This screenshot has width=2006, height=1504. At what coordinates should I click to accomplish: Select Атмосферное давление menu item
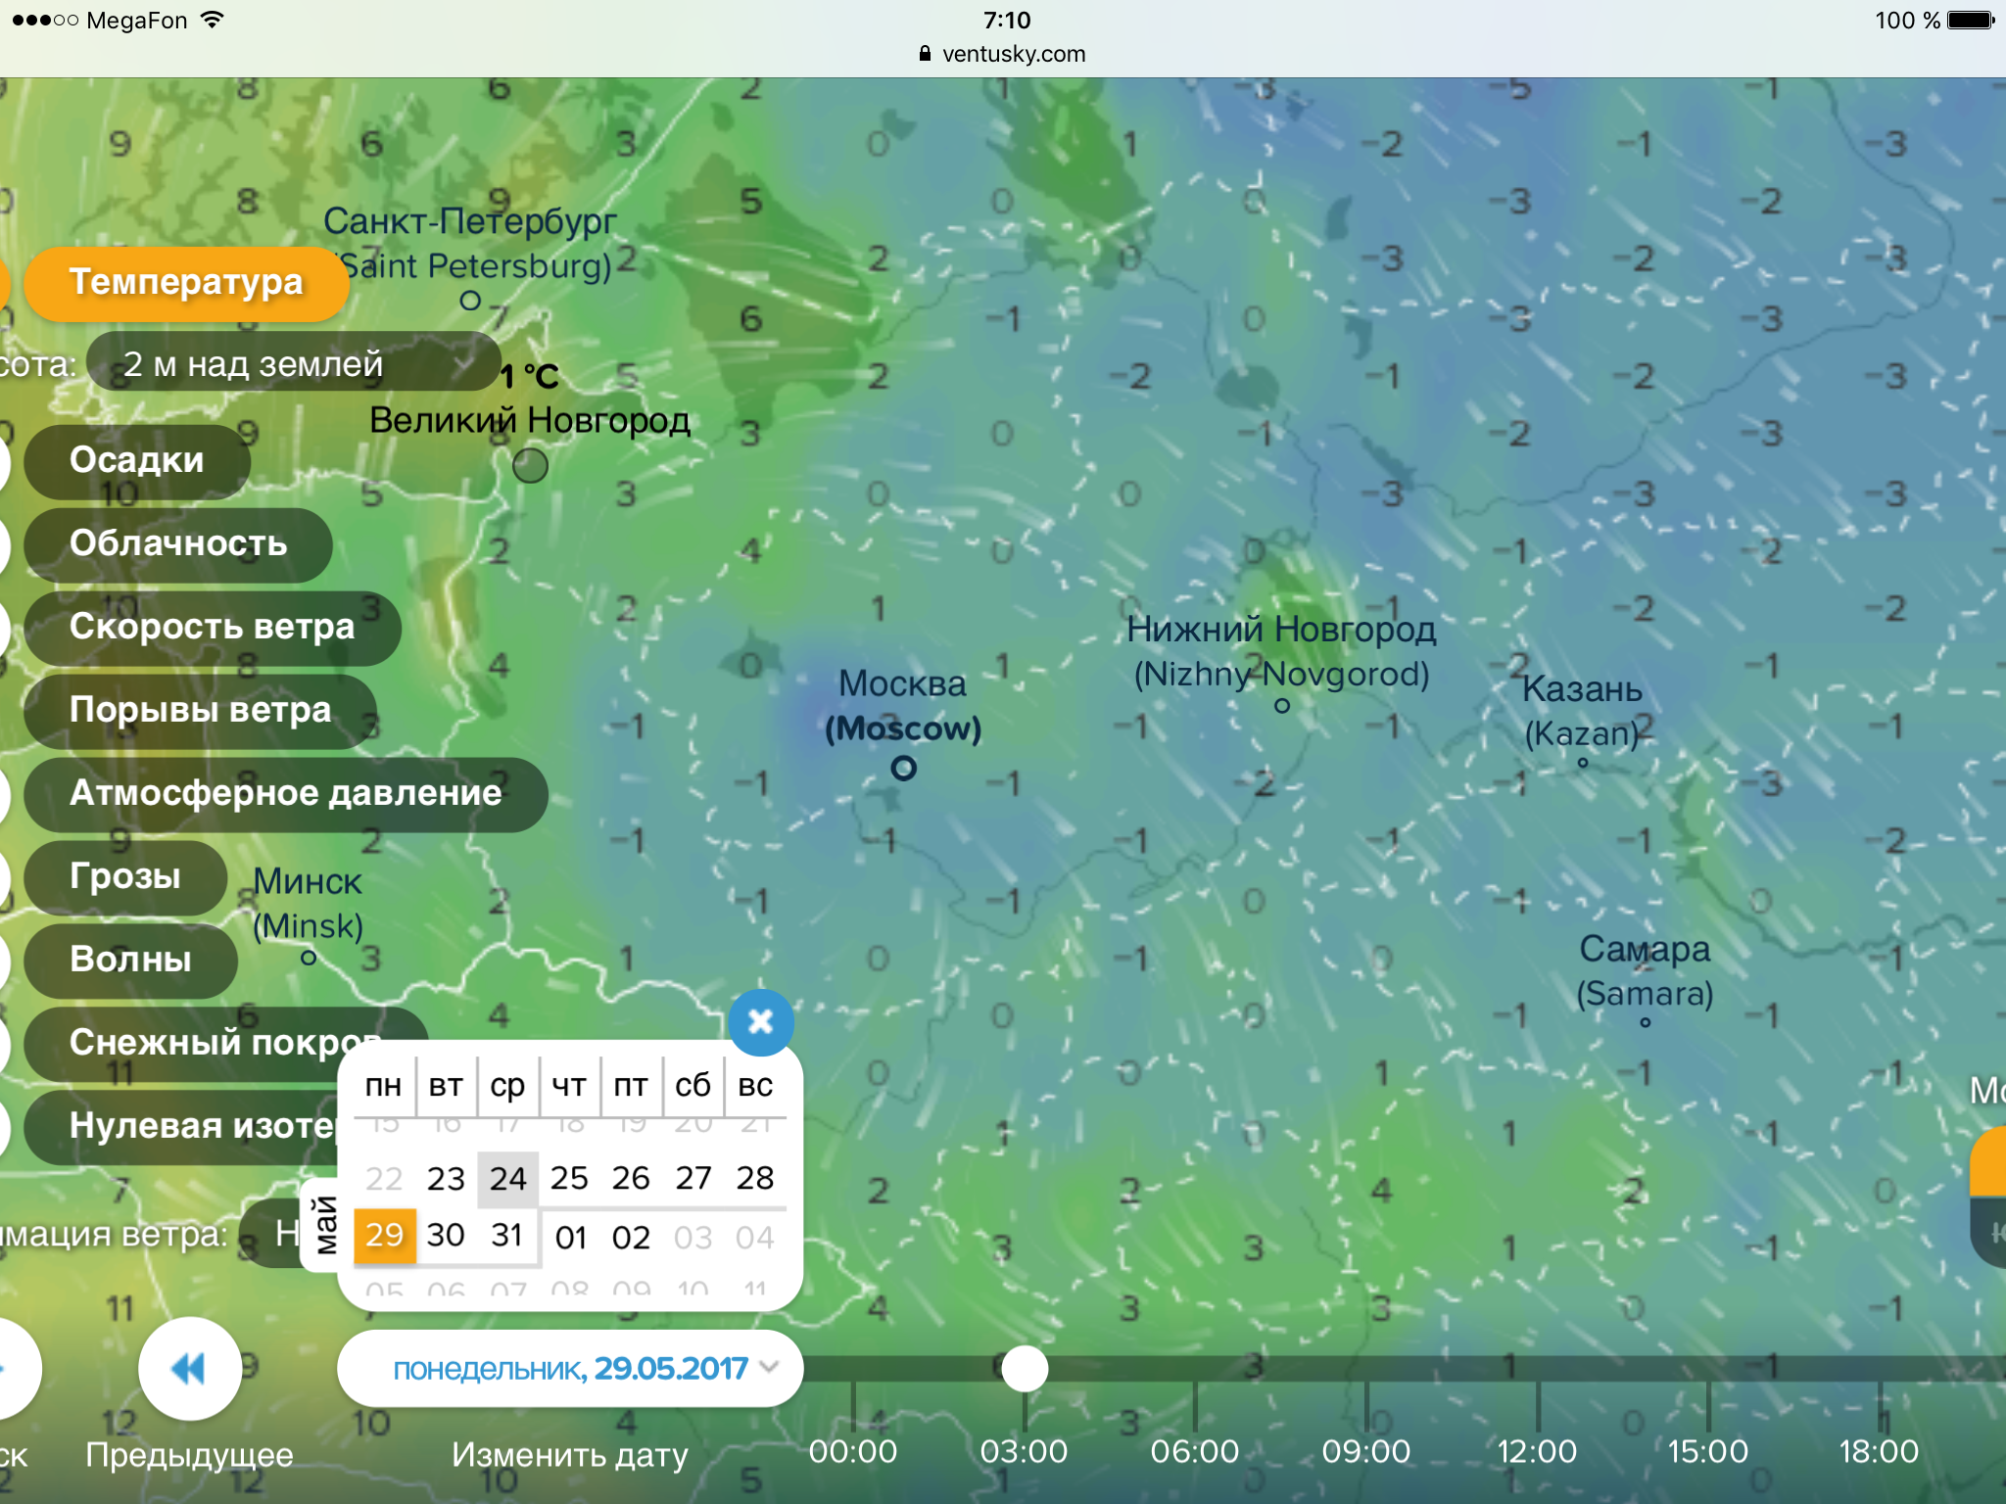pyautogui.click(x=285, y=793)
